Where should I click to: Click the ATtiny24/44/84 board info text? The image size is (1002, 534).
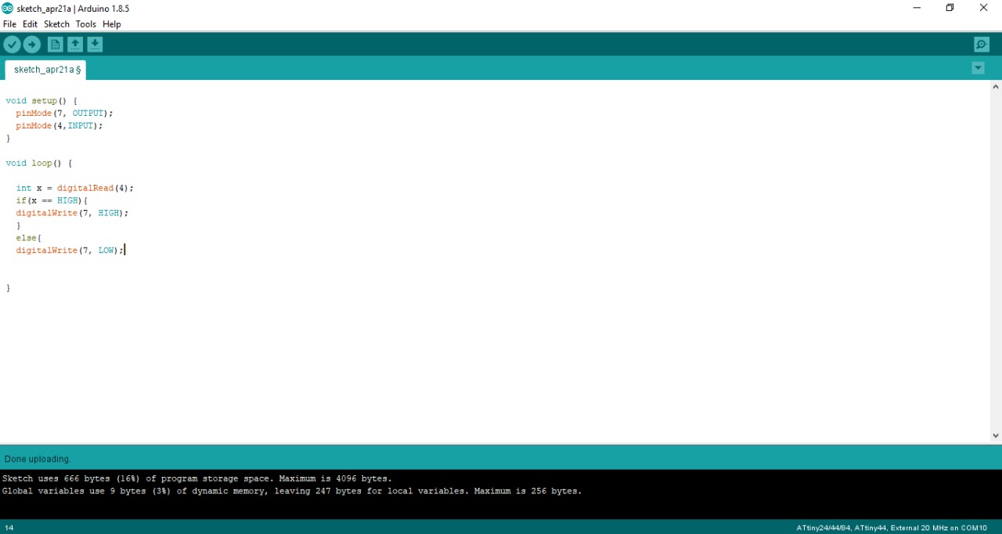point(892,528)
